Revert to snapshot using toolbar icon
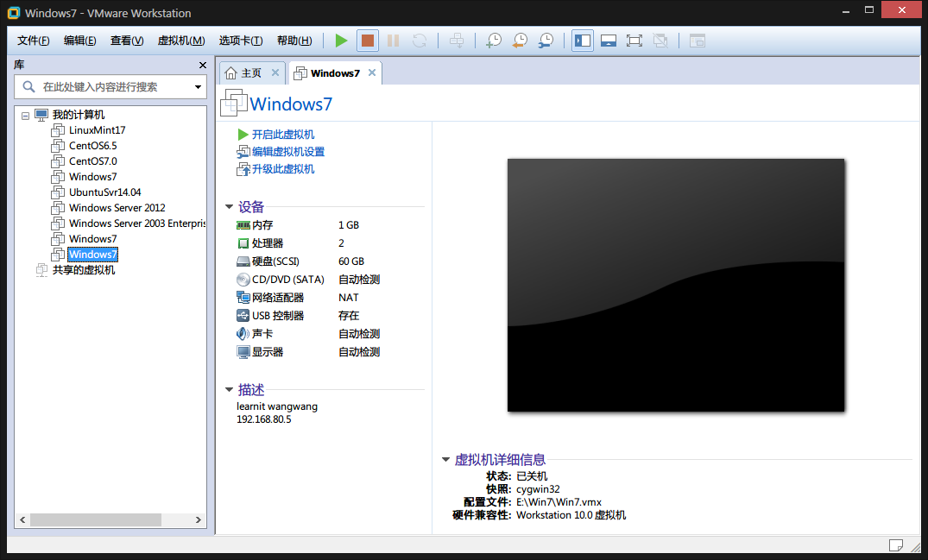928x560 pixels. pyautogui.click(x=520, y=41)
